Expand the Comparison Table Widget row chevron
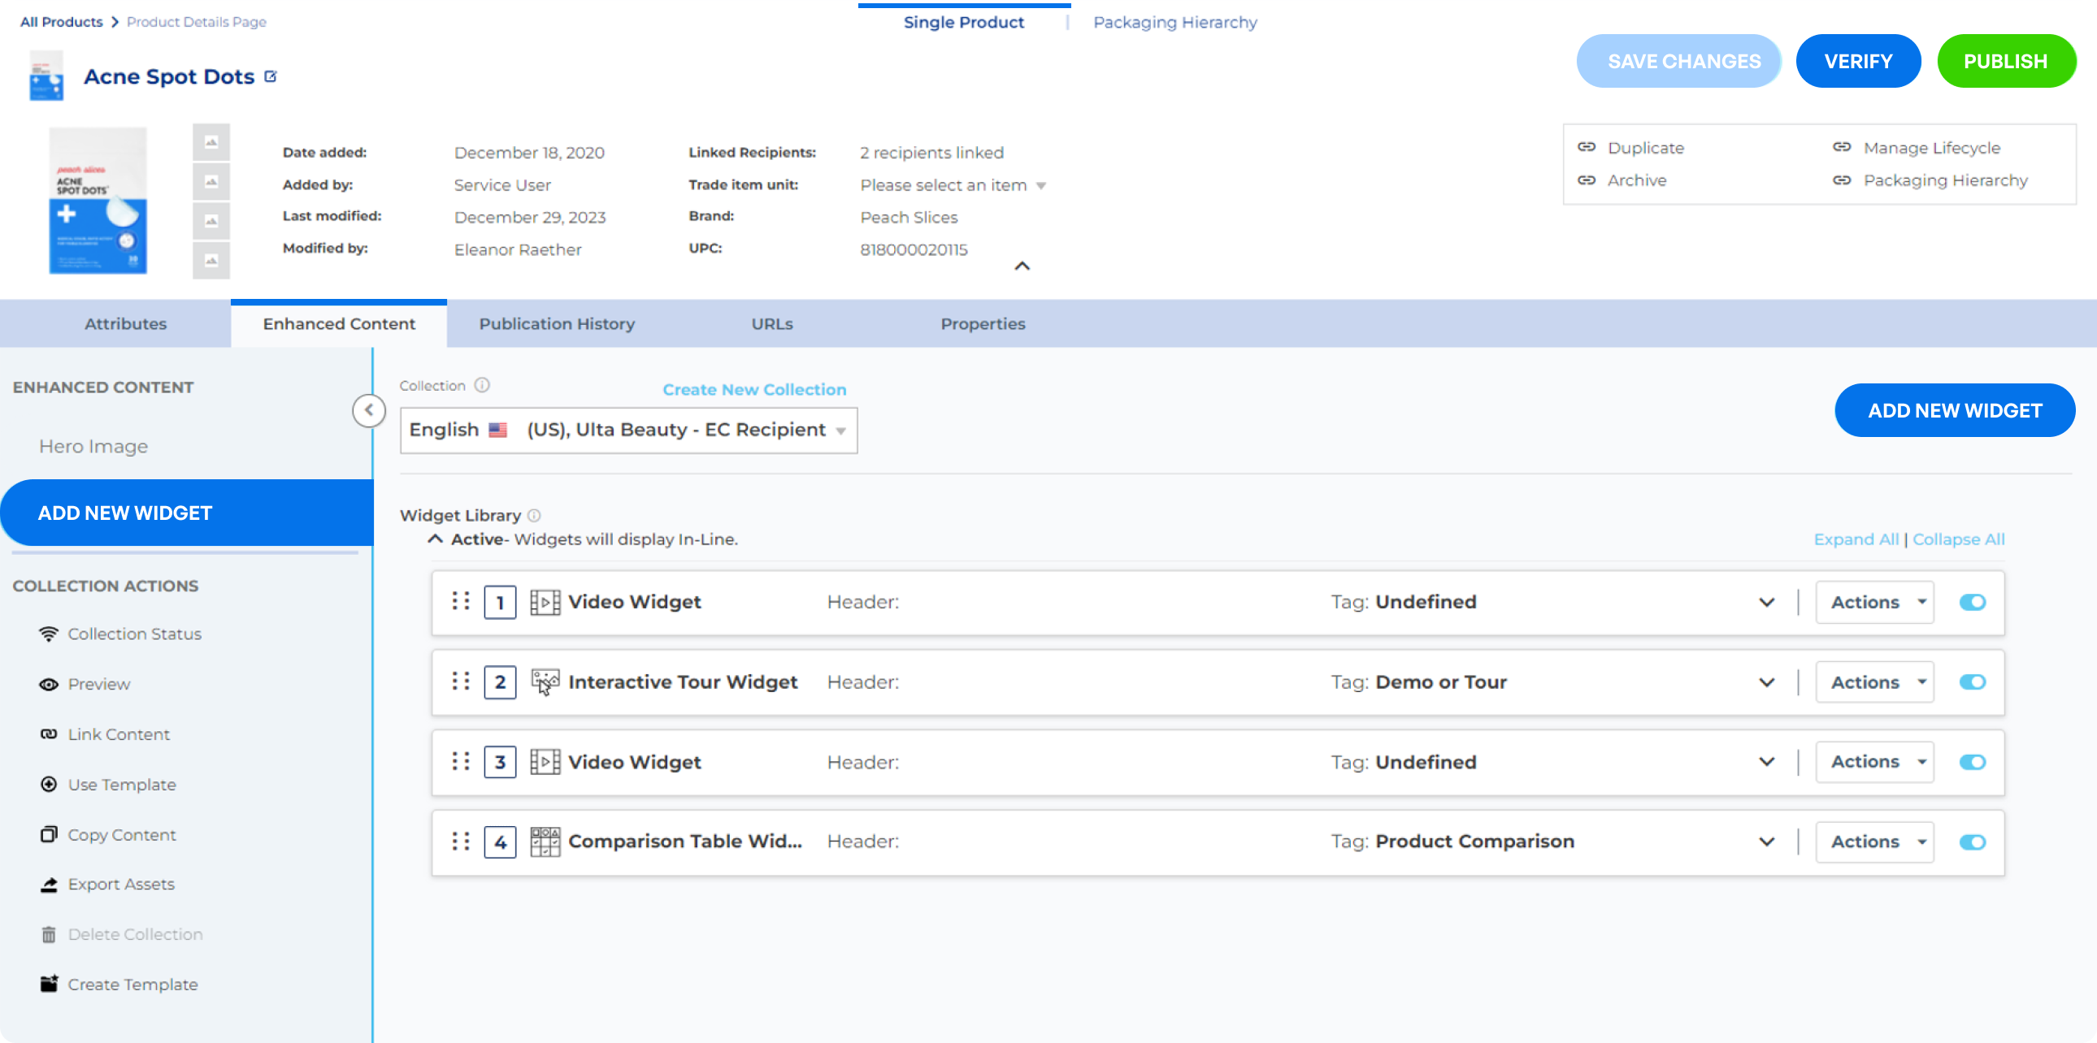Viewport: 2097px width, 1043px height. [x=1765, y=842]
